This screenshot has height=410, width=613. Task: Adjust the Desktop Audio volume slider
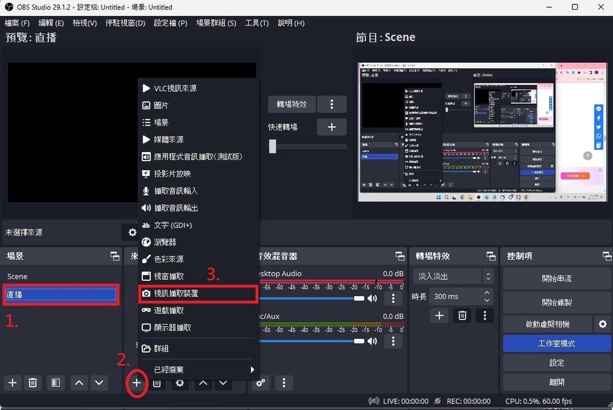tap(359, 298)
